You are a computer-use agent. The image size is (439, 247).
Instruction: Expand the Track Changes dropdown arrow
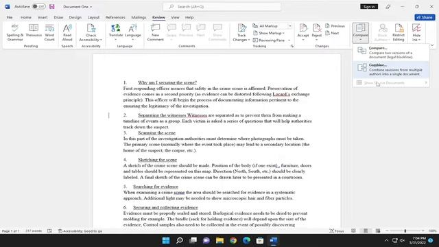(248, 40)
